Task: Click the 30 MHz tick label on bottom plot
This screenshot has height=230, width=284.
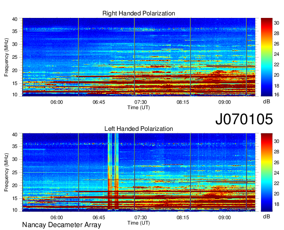Action: click(x=15, y=159)
